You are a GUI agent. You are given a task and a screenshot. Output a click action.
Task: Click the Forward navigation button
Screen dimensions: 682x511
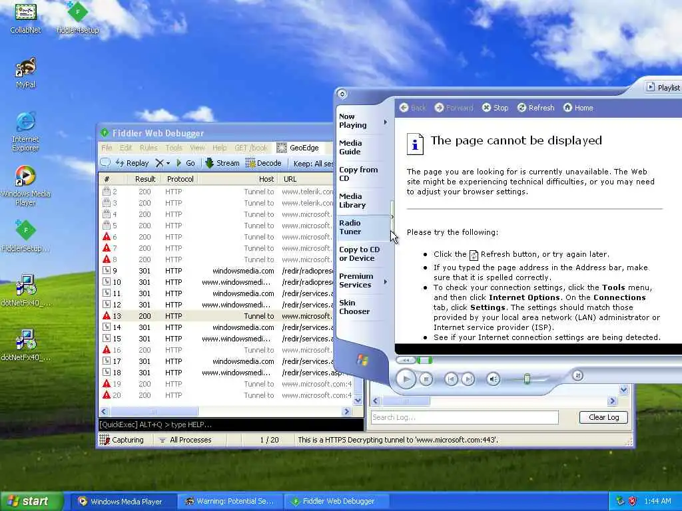pos(454,108)
